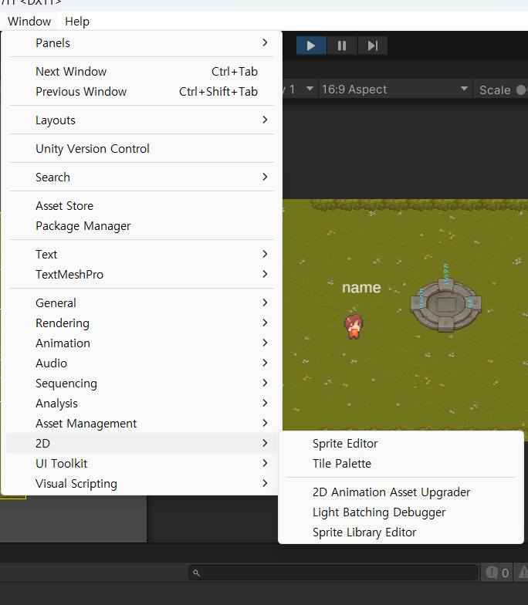Viewport: 528px width, 605px height.
Task: Advance one frame with the Step button
Action: click(x=372, y=46)
